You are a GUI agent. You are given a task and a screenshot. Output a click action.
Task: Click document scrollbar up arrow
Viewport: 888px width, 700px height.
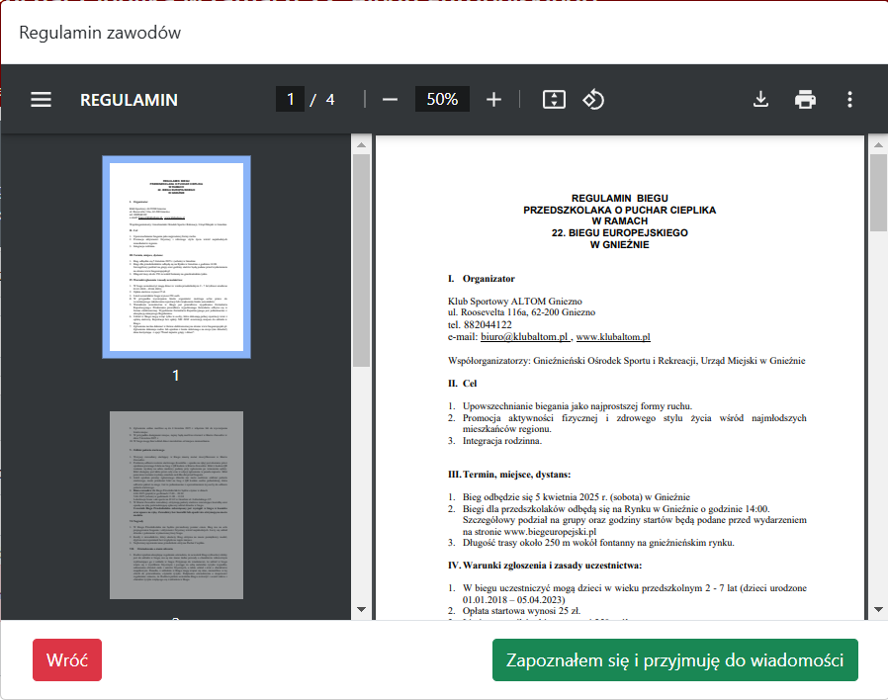[x=877, y=145]
